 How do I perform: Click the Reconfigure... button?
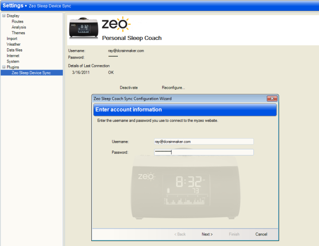pyautogui.click(x=173, y=87)
